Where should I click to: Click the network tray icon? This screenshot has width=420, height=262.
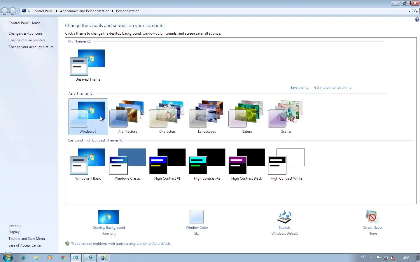[386, 258]
